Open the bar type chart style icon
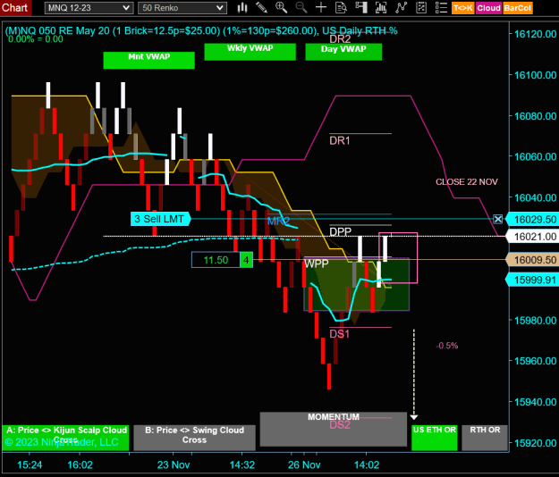Viewport: 559px width, 477px height. (x=242, y=7)
